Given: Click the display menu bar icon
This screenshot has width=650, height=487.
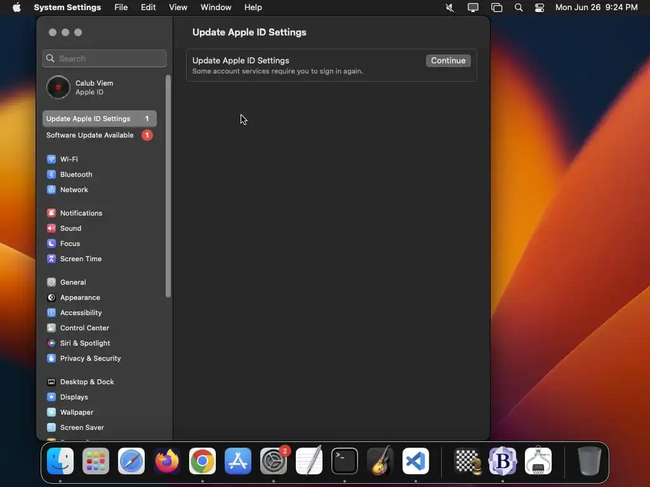Looking at the screenshot, I should click(x=473, y=8).
